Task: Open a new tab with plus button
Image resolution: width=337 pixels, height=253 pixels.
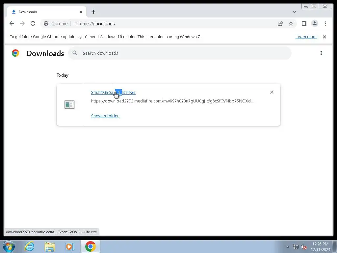Action: click(x=93, y=12)
